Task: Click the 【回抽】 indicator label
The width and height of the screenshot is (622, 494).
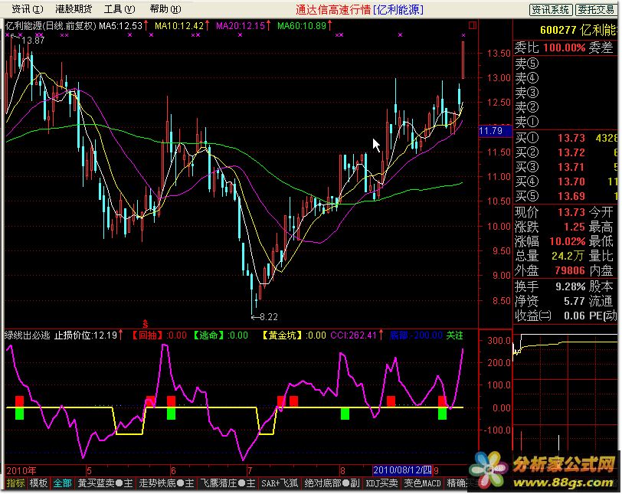Action: point(147,335)
